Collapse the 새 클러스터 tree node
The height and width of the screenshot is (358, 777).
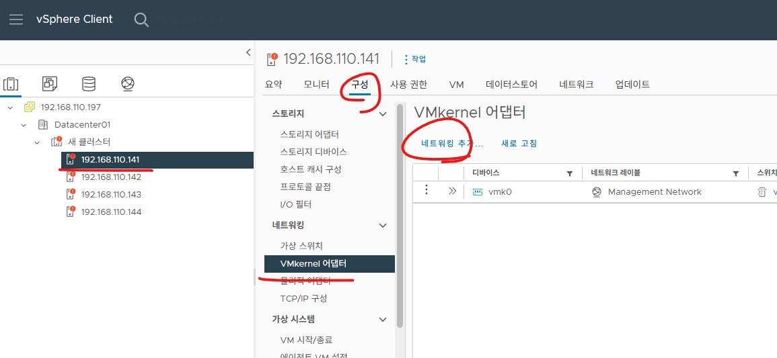37,142
